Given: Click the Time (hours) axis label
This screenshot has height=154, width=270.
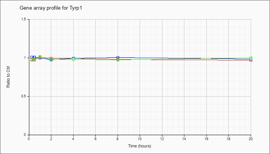Looking at the screenshot, I should (x=140, y=146).
